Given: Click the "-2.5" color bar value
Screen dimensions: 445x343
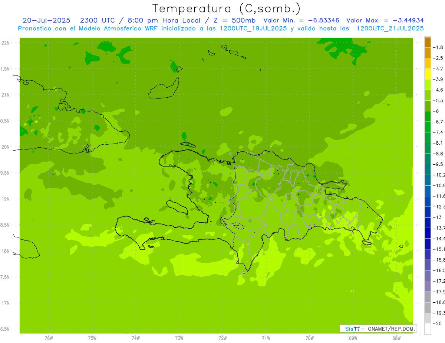Looking at the screenshot, I should pyautogui.click(x=438, y=58).
